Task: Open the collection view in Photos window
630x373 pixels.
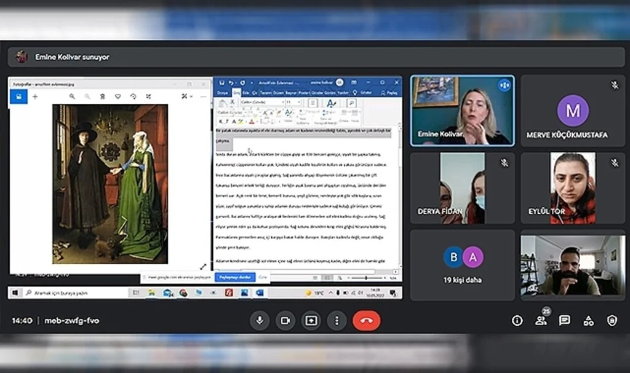Action: click(18, 96)
